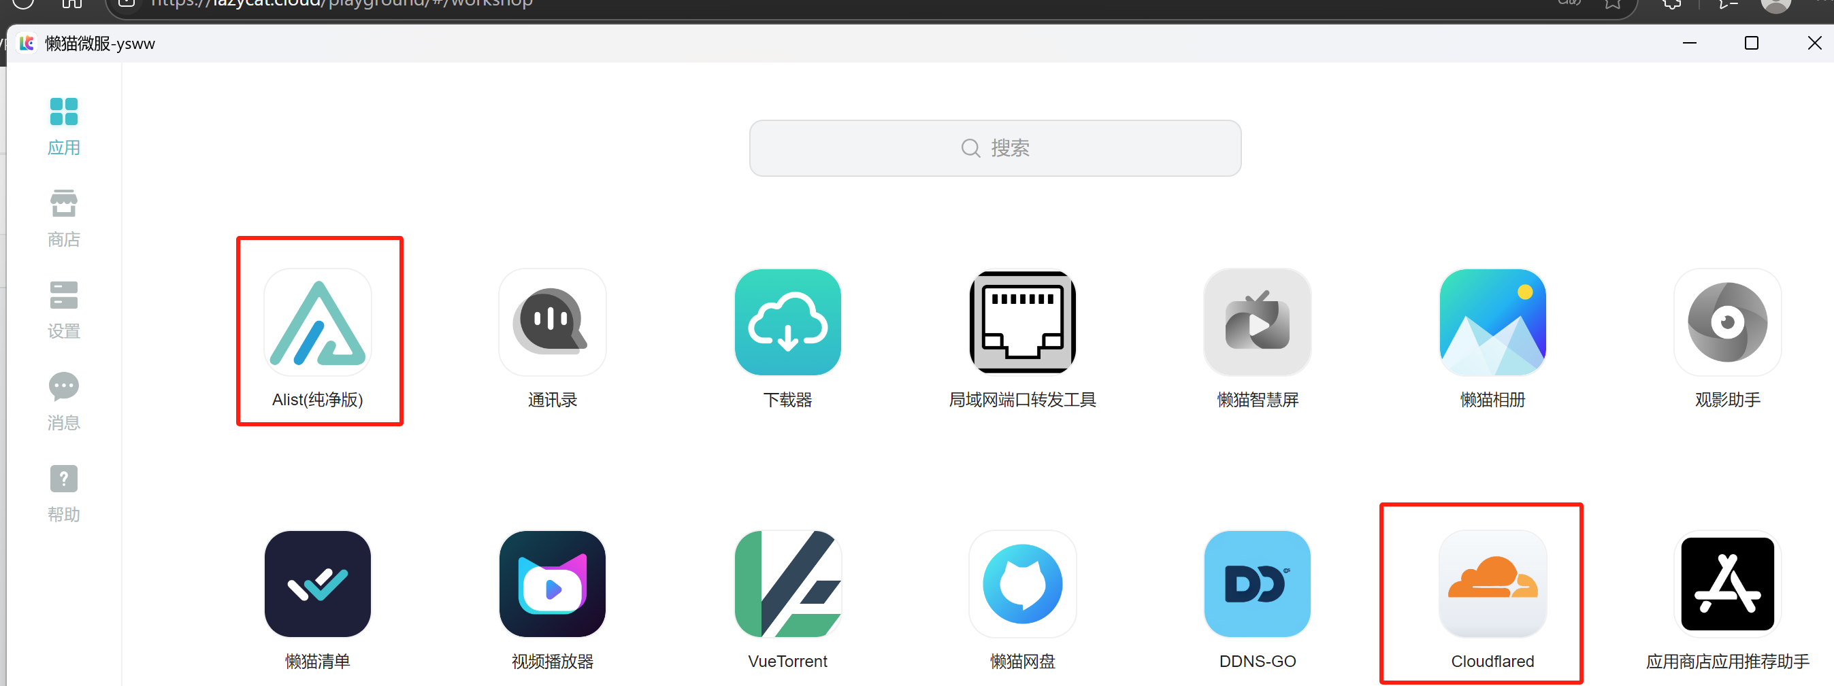Click the browser favorites star icon
Screen dimensions: 1834x686
click(x=1613, y=3)
